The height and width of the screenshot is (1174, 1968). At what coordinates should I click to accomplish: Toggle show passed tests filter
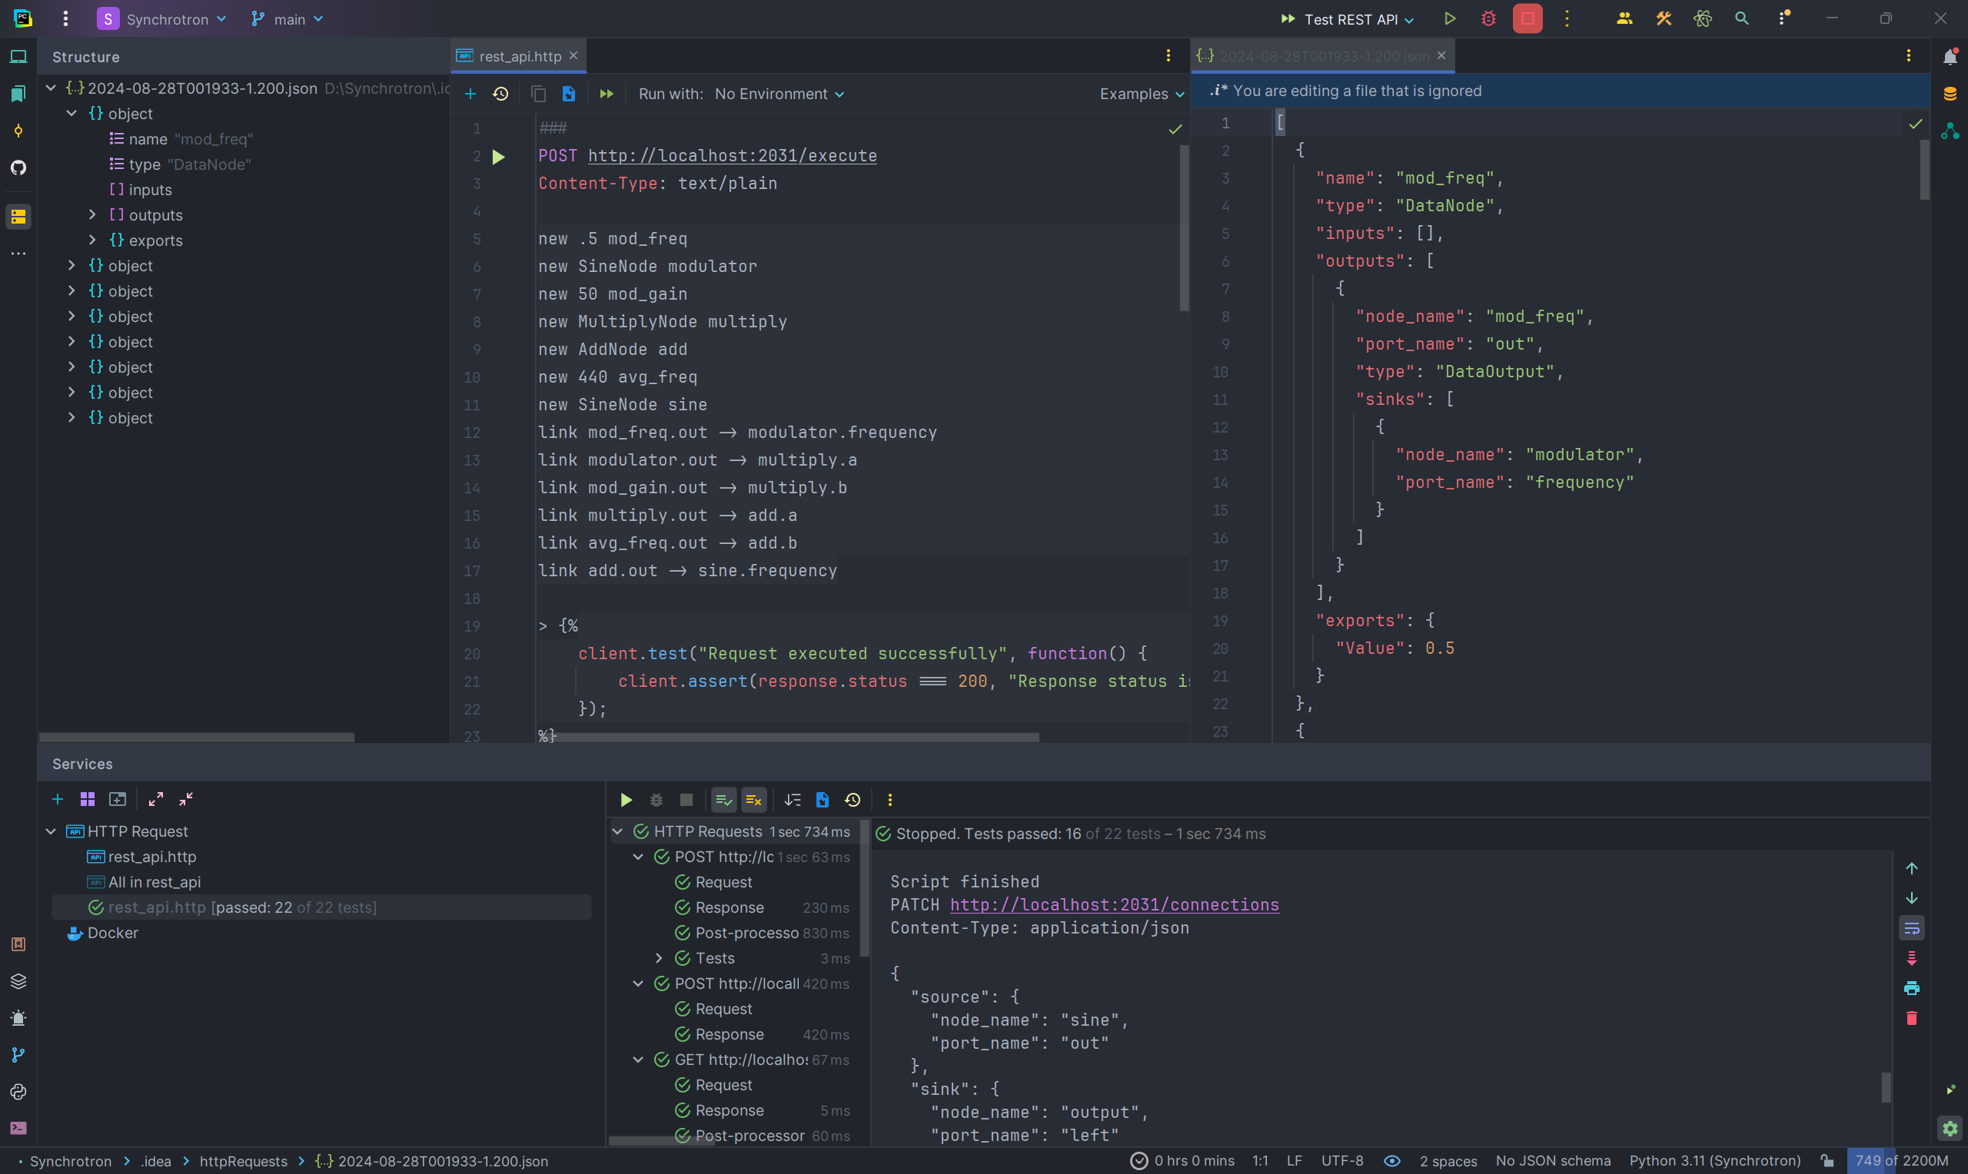pyautogui.click(x=723, y=800)
